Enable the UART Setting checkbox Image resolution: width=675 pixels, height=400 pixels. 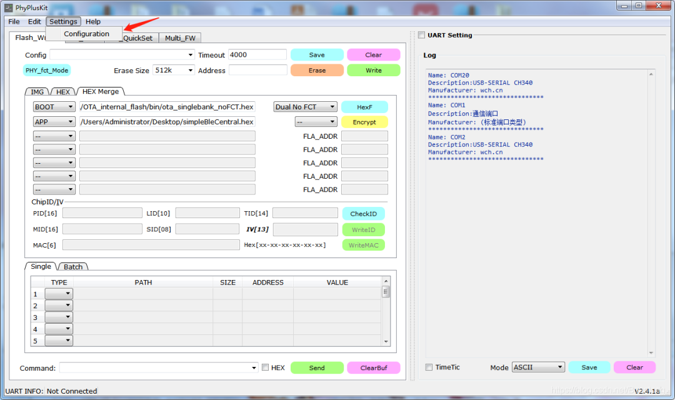[421, 35]
